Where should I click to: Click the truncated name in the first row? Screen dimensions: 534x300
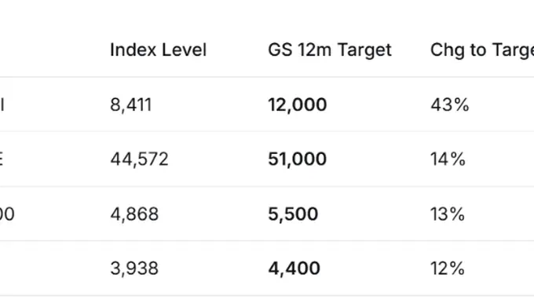2,104
